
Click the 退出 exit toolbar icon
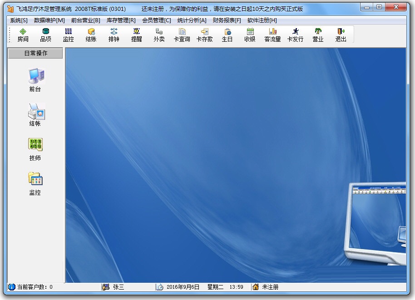click(x=341, y=35)
